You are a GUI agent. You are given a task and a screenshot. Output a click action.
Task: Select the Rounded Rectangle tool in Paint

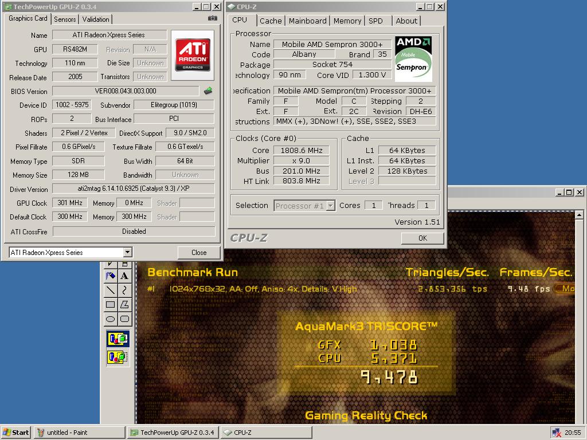point(124,319)
